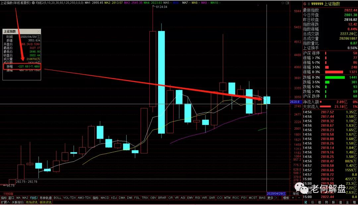This screenshot has width=358, height=205.
Task: Select the DMA indicator tab
Action: click(x=122, y=198)
